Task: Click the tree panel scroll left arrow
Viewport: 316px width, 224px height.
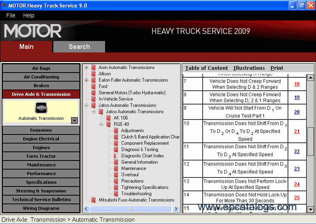Action: [x=86, y=209]
